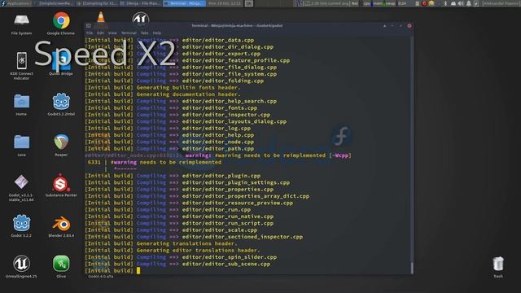The width and height of the screenshot is (521, 293).
Task: Launch the Godot3.2.2Intel desktop icon
Action: (x=61, y=101)
